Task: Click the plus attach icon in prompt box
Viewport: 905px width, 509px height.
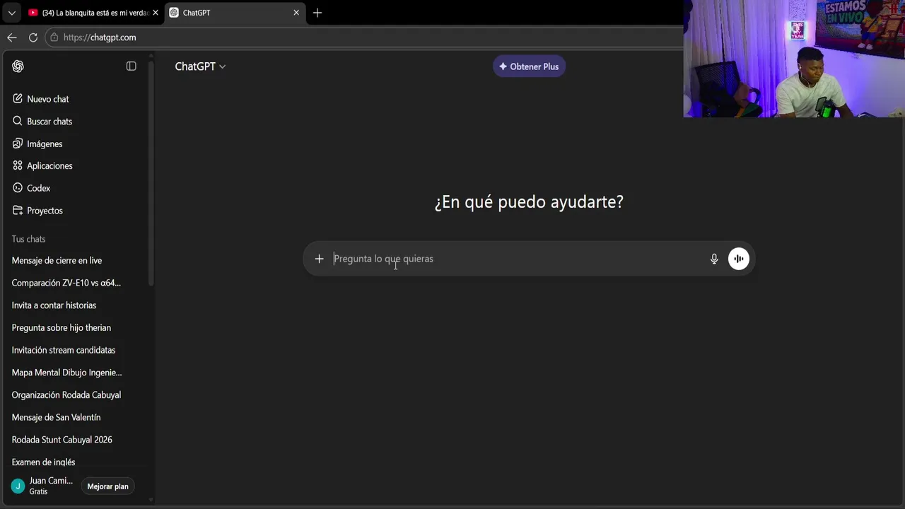Action: click(319, 259)
